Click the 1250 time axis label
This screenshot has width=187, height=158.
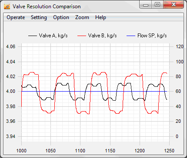coord(169,151)
